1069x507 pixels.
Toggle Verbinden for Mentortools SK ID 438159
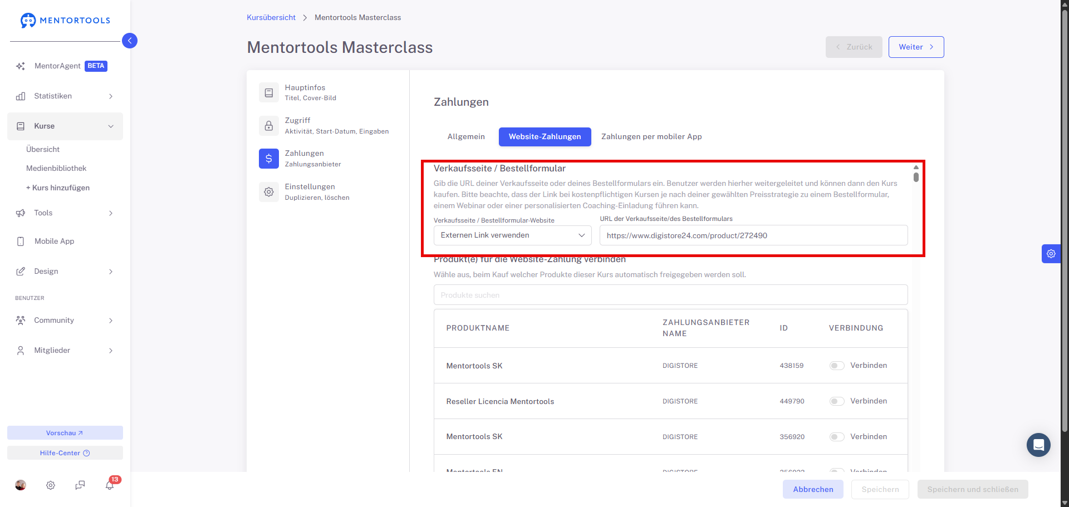click(x=837, y=366)
